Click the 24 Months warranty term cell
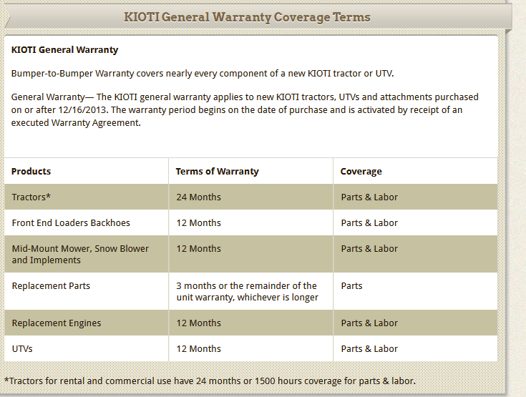This screenshot has height=397, width=526. click(x=199, y=197)
